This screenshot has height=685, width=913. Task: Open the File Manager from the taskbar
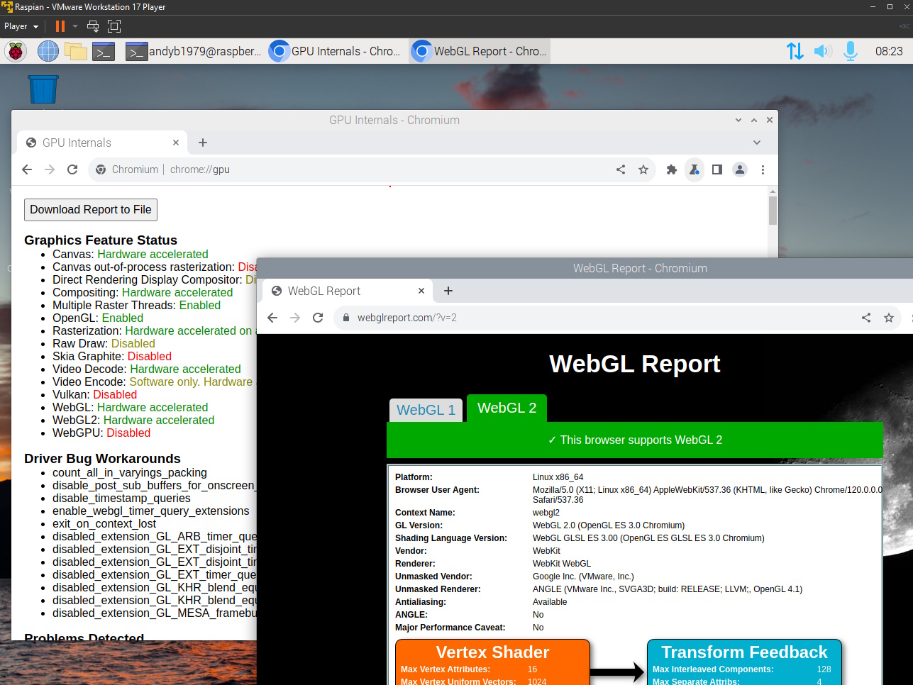click(x=76, y=50)
